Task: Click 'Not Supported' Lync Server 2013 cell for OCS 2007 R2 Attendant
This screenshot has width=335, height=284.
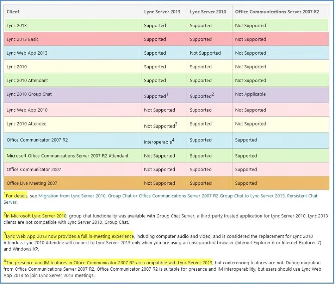Action: pos(164,156)
